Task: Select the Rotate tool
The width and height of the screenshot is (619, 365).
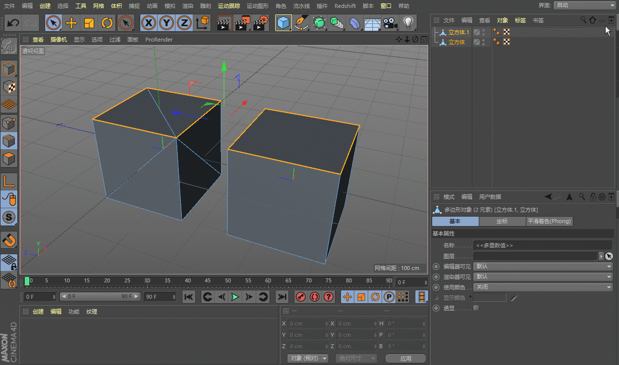Action: 107,23
